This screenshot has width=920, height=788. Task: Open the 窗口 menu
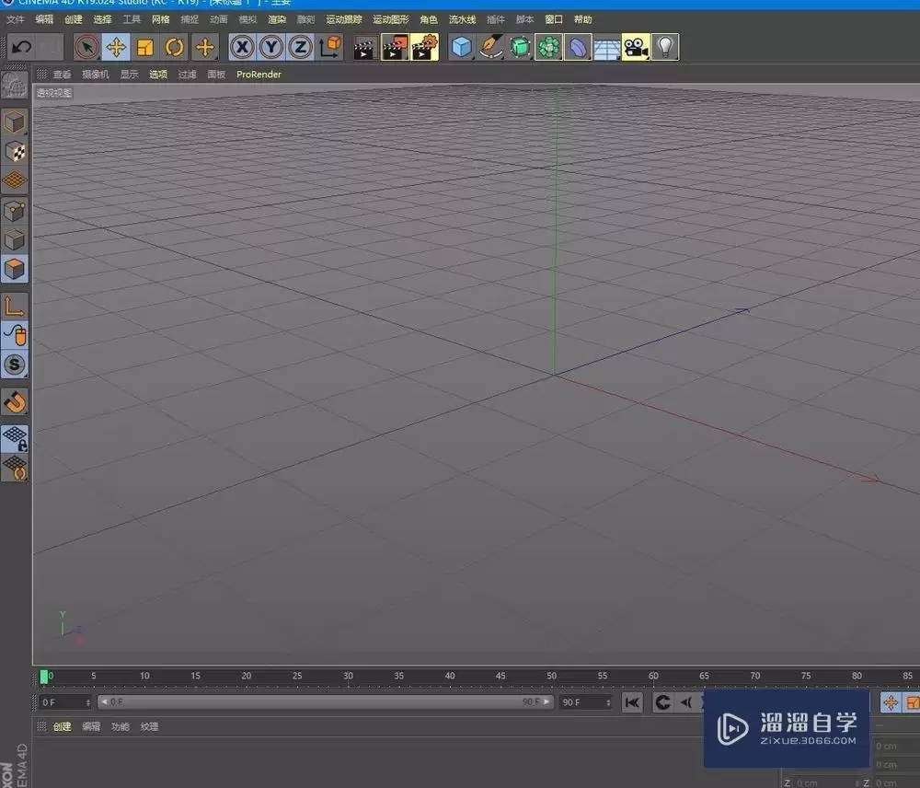554,19
